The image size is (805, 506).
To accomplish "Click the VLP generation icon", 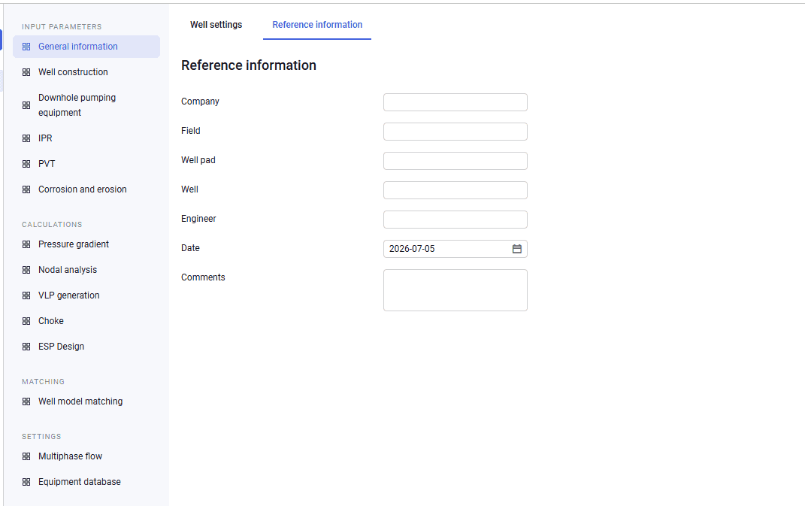I will click(x=26, y=296).
